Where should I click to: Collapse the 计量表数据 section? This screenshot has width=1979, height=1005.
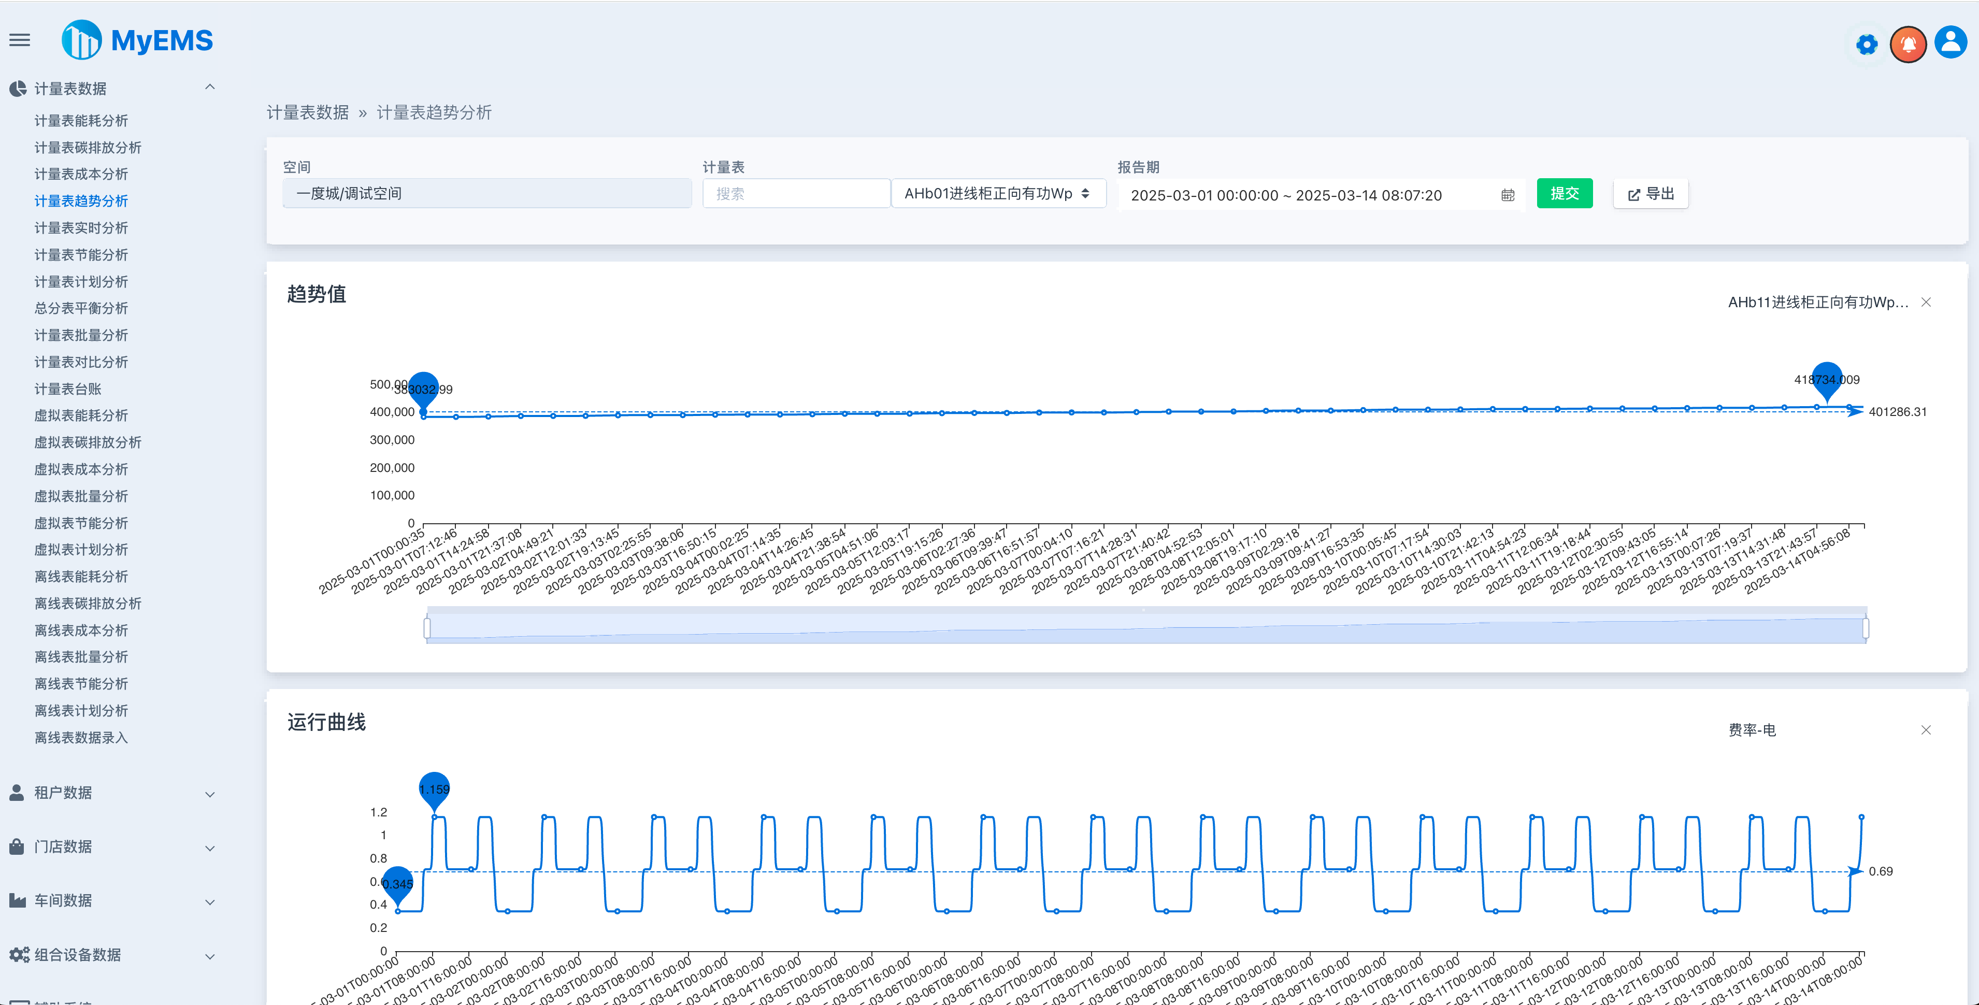[x=210, y=87]
